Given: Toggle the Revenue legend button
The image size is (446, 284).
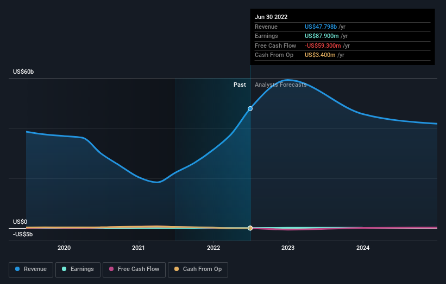Looking at the screenshot, I should (31, 269).
